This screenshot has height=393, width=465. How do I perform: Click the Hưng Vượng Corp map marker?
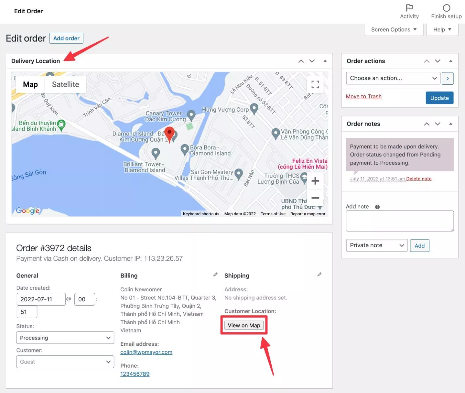[x=254, y=109]
